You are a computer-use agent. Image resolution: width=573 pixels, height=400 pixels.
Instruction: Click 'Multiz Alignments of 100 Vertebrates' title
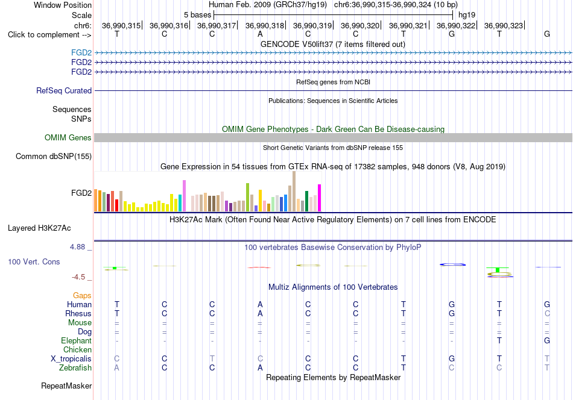click(x=333, y=287)
